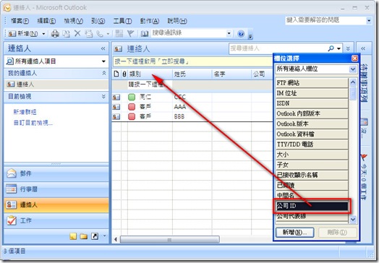Open the 搜尋通訊錄 dropdown arrow
The height and width of the screenshot is (263, 379).
[x=229, y=33]
